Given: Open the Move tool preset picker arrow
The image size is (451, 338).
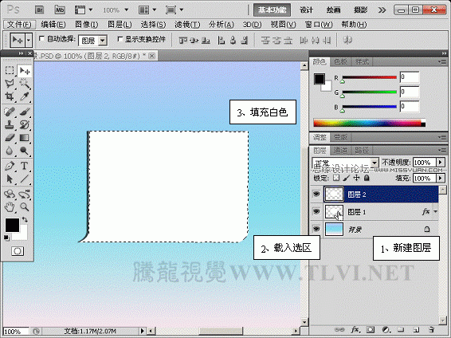Looking at the screenshot, I should coord(29,41).
